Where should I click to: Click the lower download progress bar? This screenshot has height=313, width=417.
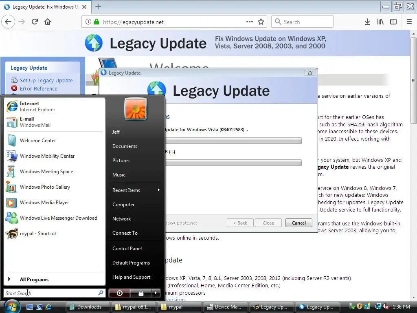click(x=233, y=162)
